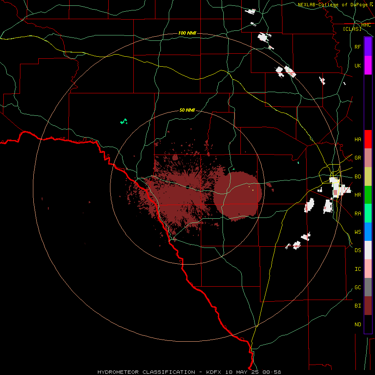
Task: Click the blue WS color swatch
Action: [368, 232]
